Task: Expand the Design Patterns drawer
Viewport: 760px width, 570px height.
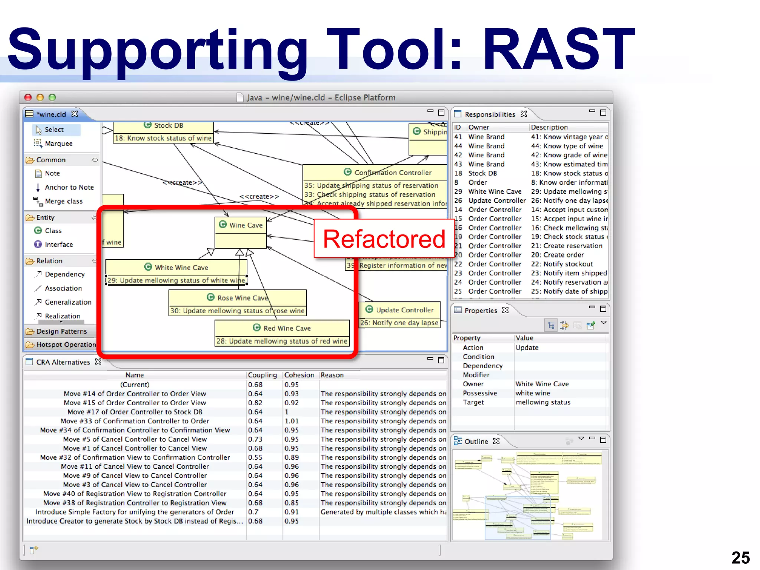Action: [56, 331]
